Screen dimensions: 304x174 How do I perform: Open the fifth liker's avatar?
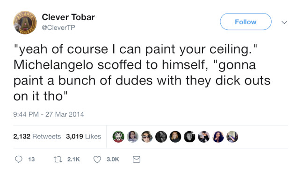tap(175, 137)
